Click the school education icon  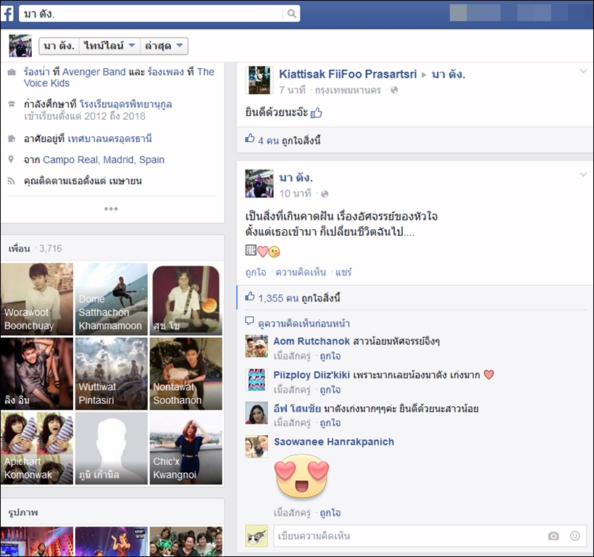(x=12, y=104)
